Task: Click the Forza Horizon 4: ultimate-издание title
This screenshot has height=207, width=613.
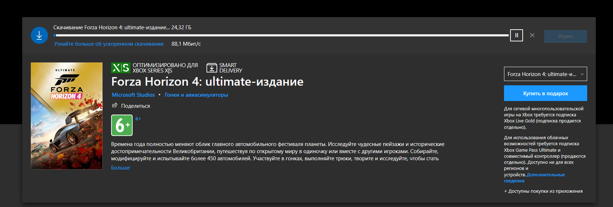Action: point(207,82)
